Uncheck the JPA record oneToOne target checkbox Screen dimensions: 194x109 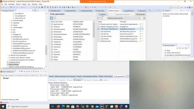point(98,29)
